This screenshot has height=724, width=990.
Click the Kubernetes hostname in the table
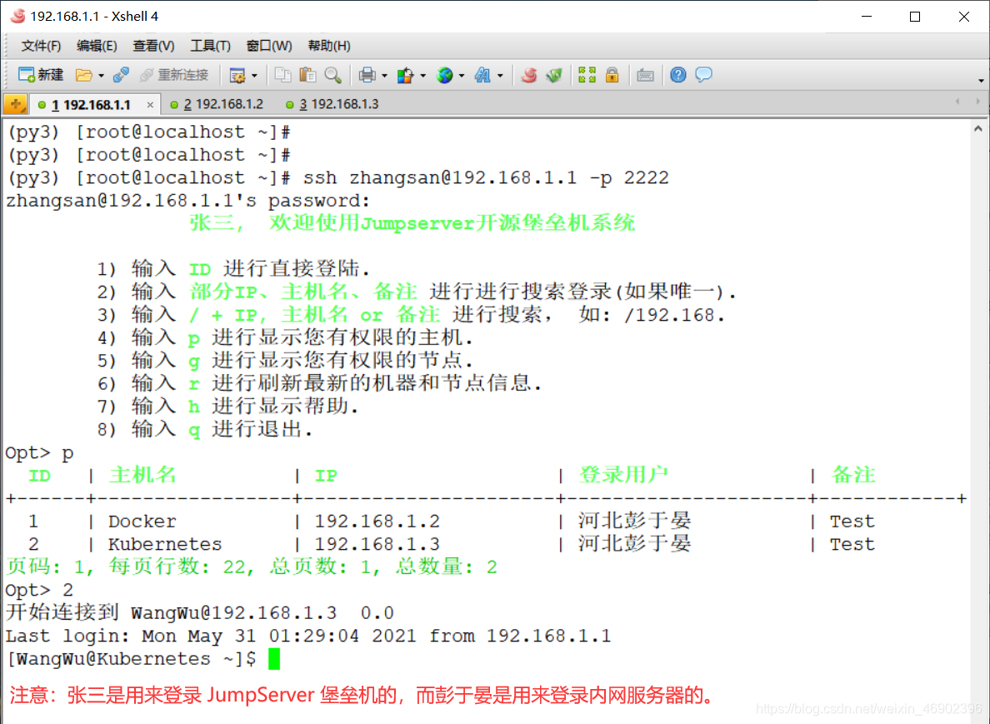(165, 544)
